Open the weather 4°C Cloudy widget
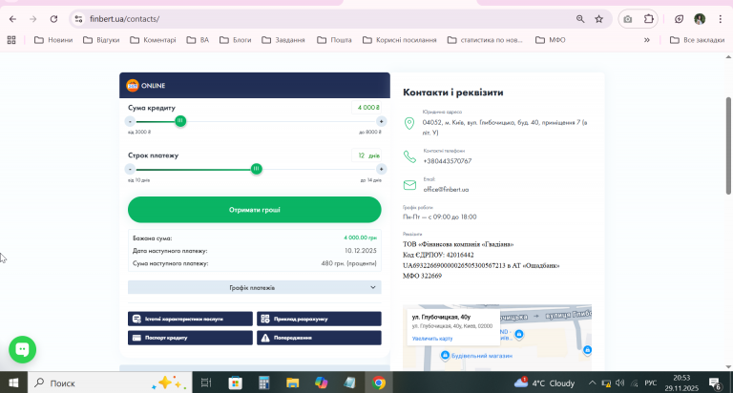733x393 pixels. 545,383
